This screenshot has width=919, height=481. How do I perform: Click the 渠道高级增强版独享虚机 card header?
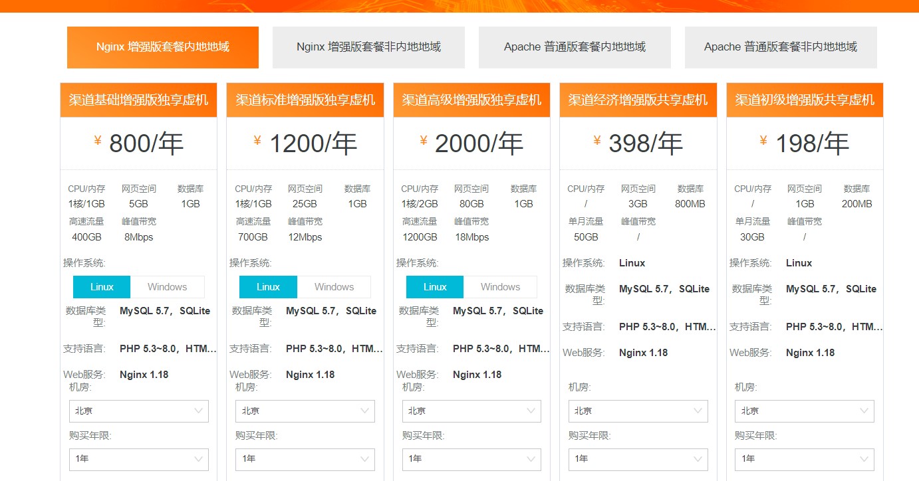pyautogui.click(x=471, y=100)
